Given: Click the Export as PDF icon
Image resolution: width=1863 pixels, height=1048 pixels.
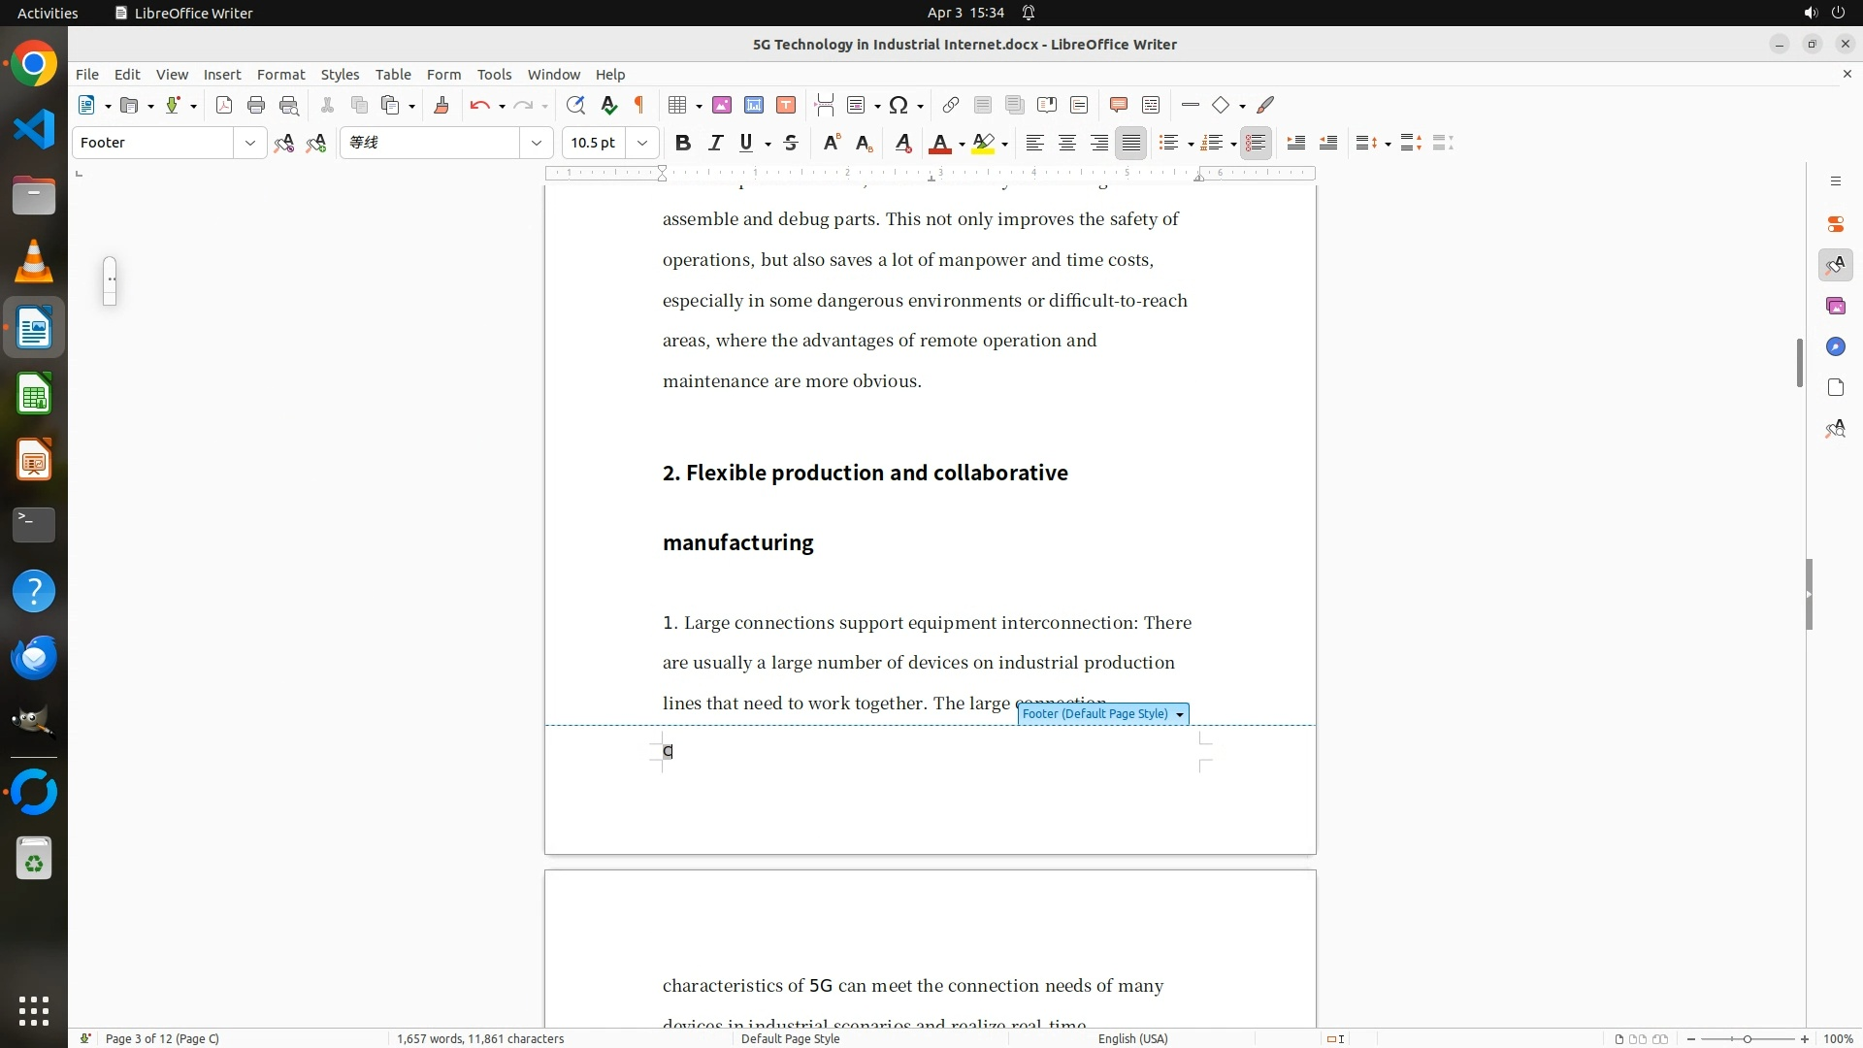Looking at the screenshot, I should click(x=224, y=105).
